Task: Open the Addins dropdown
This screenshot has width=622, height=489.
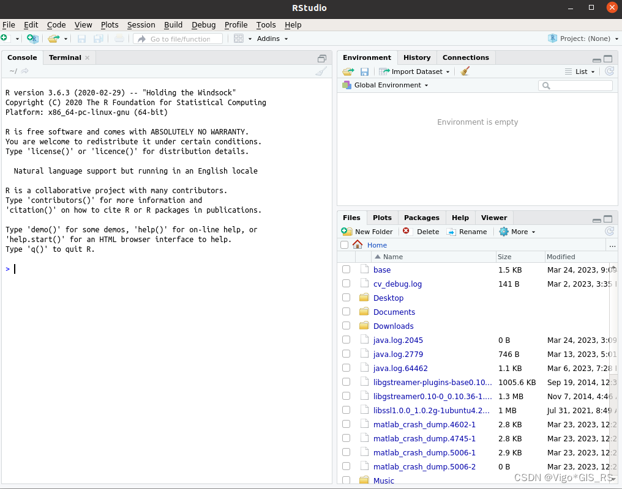Action: (x=272, y=39)
